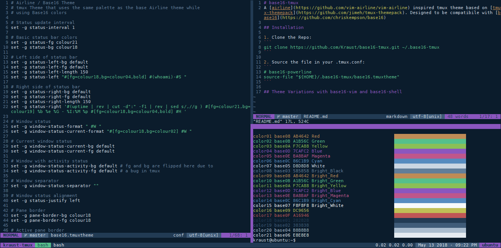The width and height of the screenshot is (501, 248).
Task: Click the color21 E8E8E8 swatch bar
Action: [430, 235]
